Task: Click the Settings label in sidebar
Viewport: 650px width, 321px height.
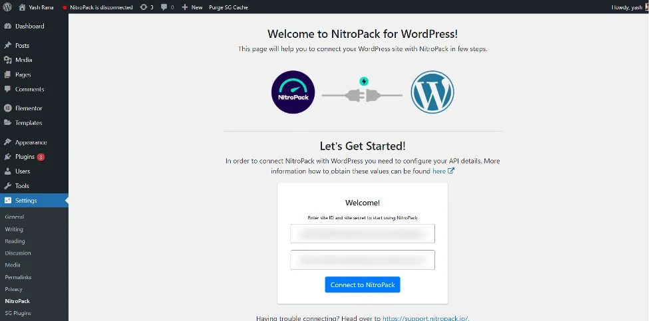Action: (x=26, y=201)
